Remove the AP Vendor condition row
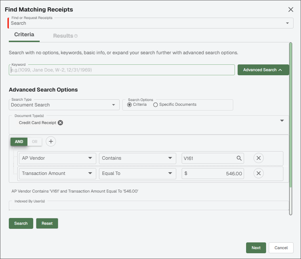Screen dimensions: 301x259 point(259,158)
